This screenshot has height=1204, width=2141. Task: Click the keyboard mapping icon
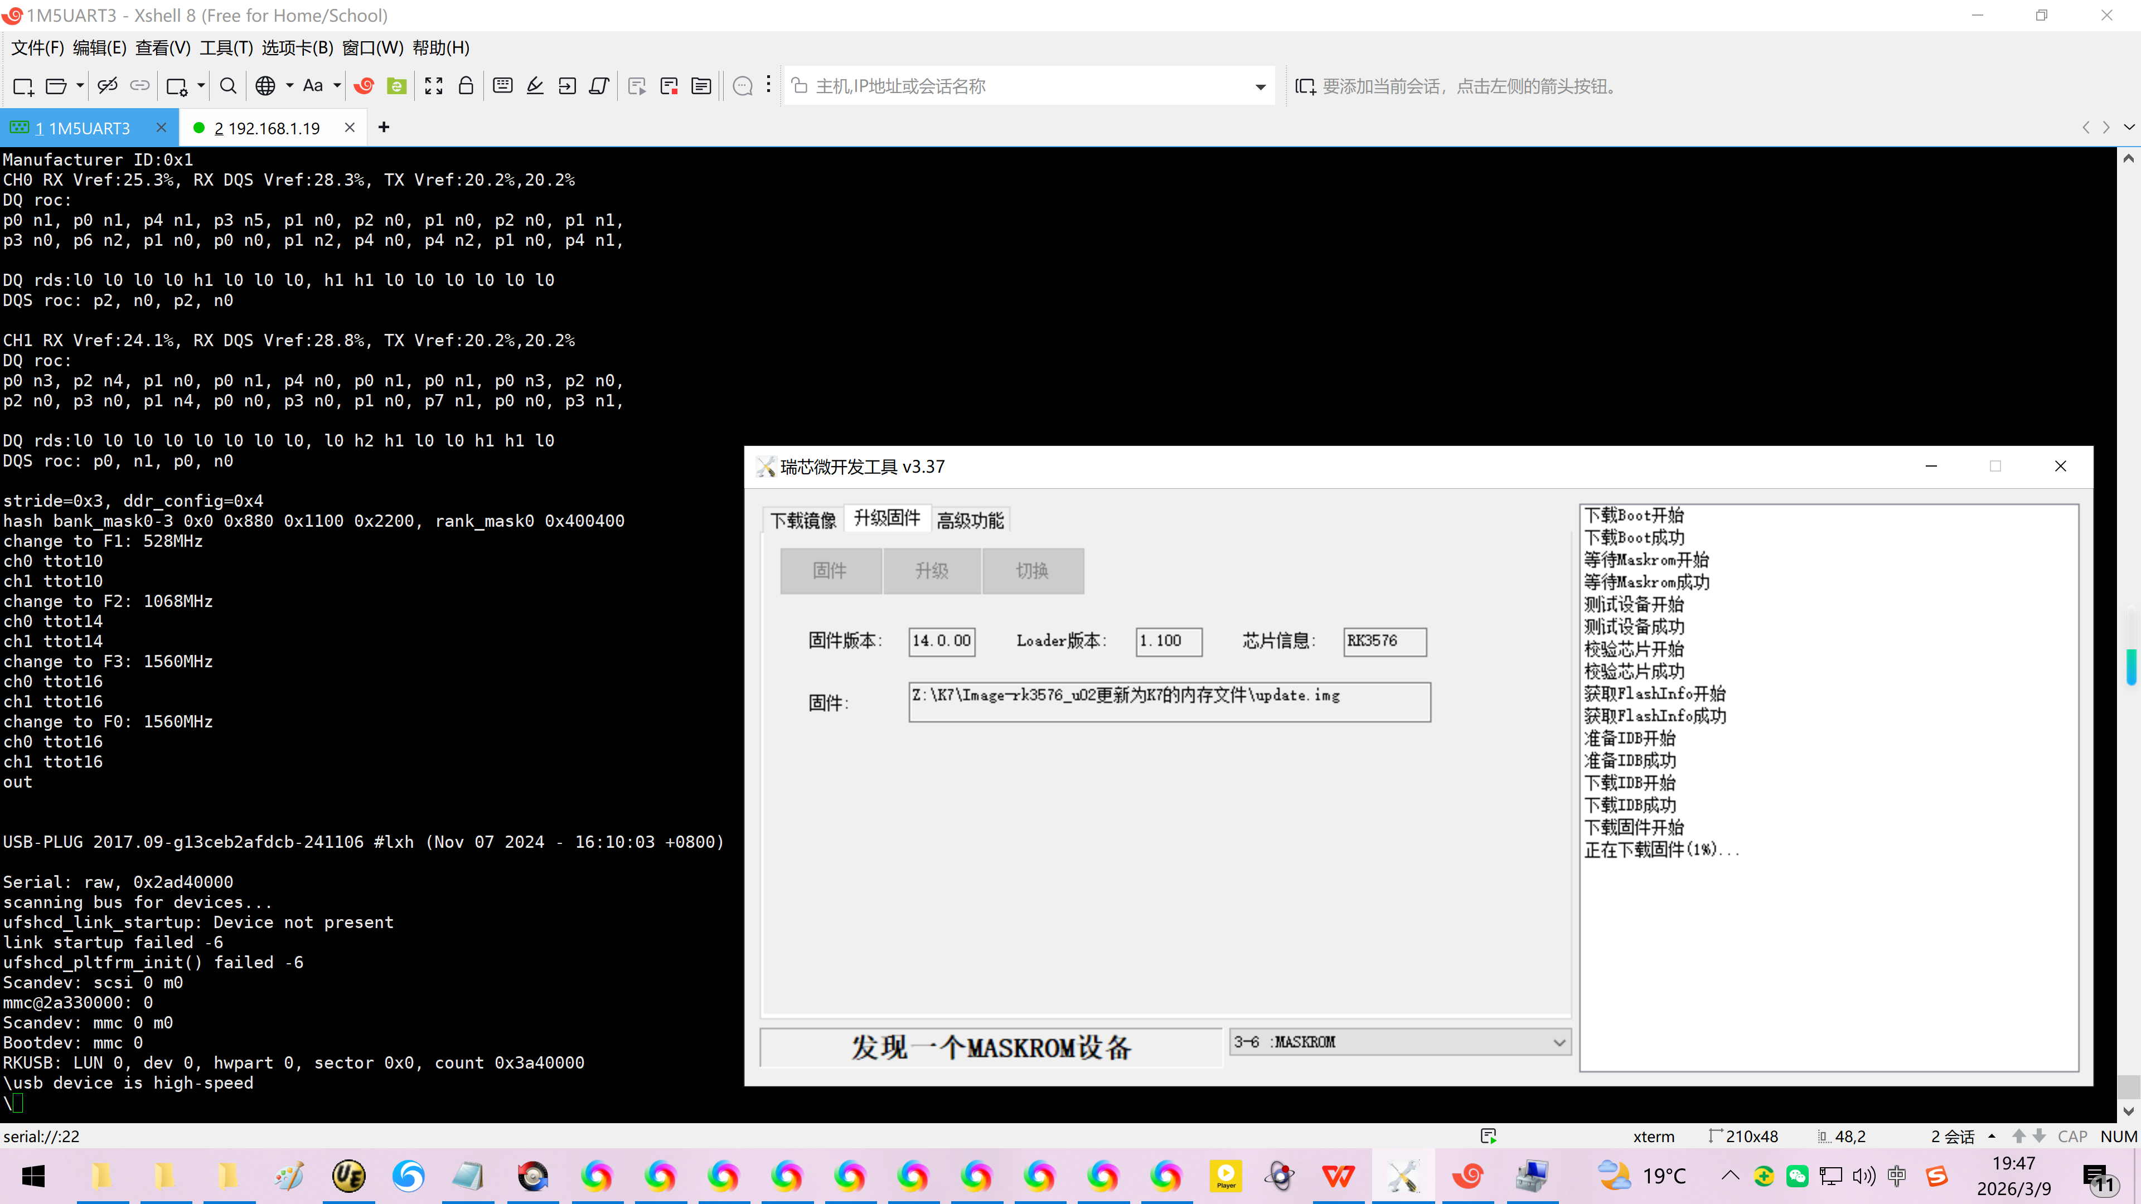[x=502, y=86]
